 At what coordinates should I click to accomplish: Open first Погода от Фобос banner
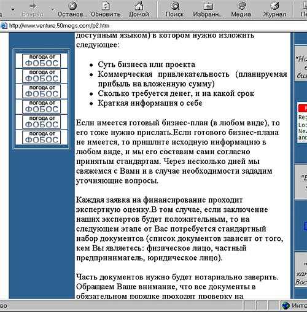coord(42,61)
